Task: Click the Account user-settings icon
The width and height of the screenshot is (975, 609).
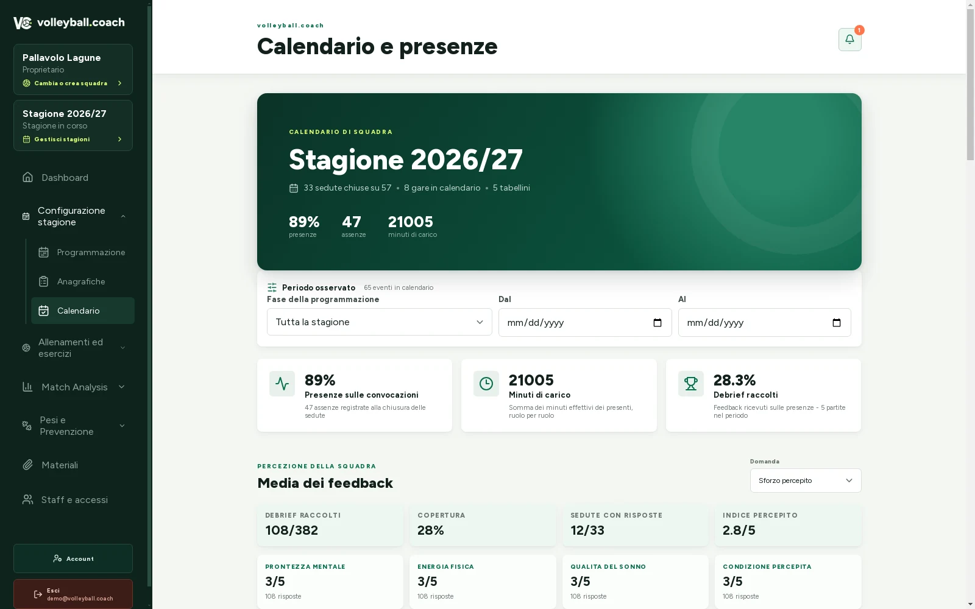Action: [57, 558]
